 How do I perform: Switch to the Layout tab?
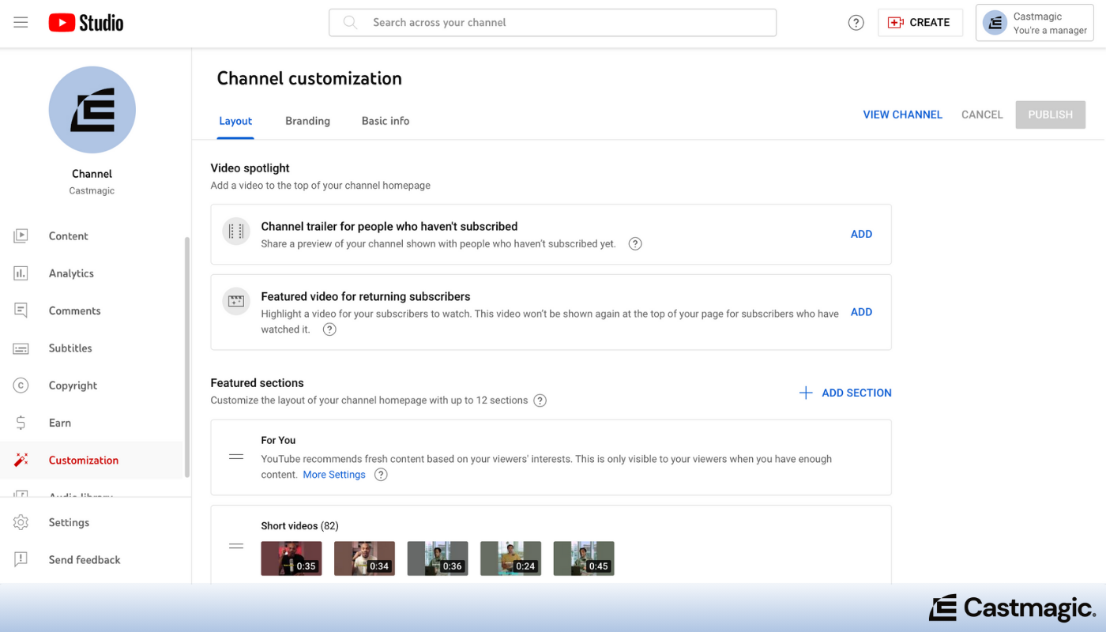pos(235,121)
